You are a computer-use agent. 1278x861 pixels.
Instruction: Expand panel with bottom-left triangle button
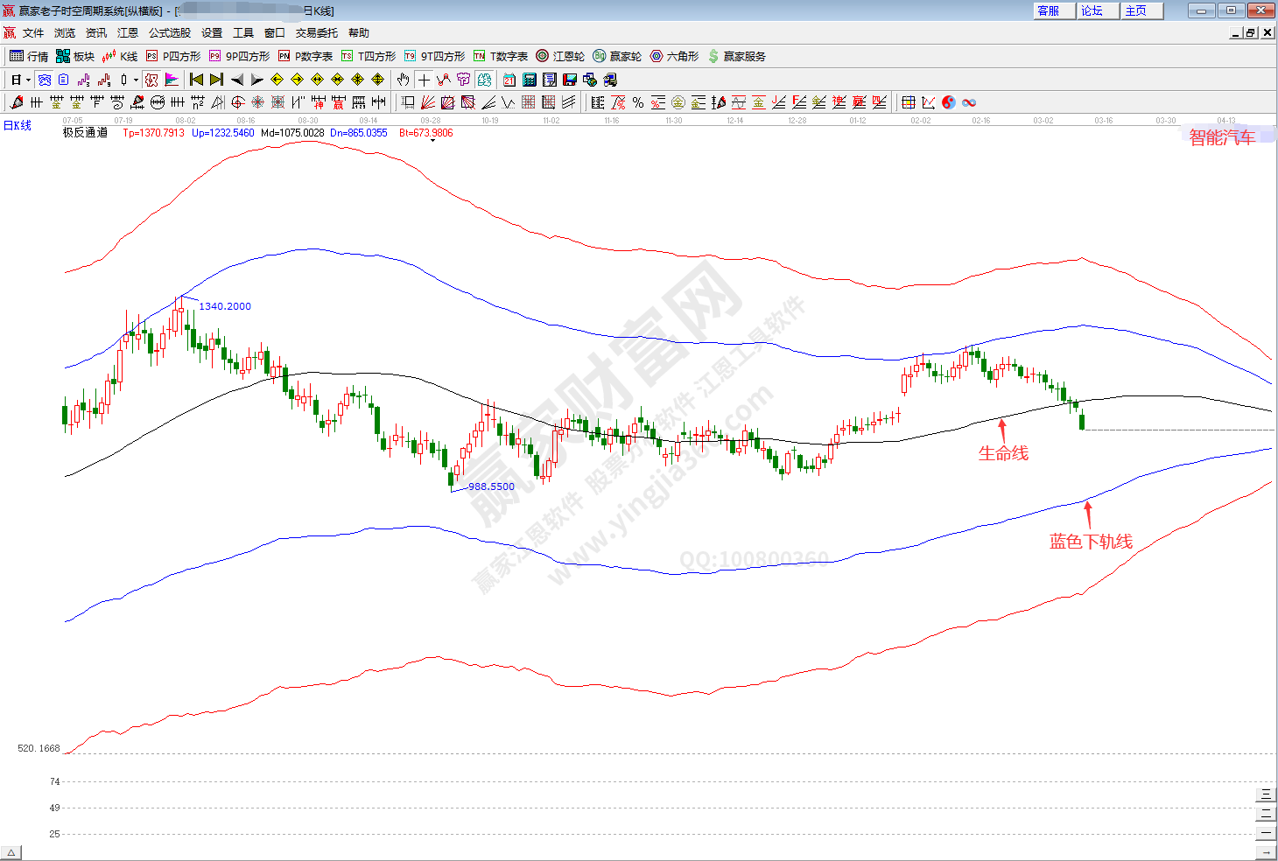[x=11, y=853]
